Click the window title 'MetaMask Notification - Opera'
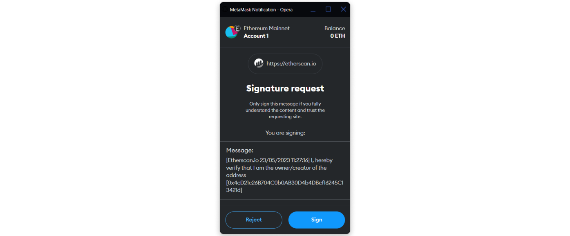 261,9
